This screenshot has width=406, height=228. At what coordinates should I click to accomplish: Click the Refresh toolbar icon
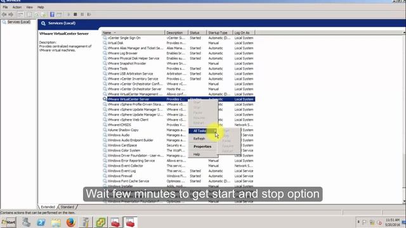pyautogui.click(x=37, y=15)
